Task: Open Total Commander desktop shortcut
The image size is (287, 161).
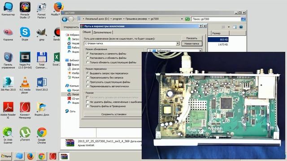Action: [x=42, y=60]
